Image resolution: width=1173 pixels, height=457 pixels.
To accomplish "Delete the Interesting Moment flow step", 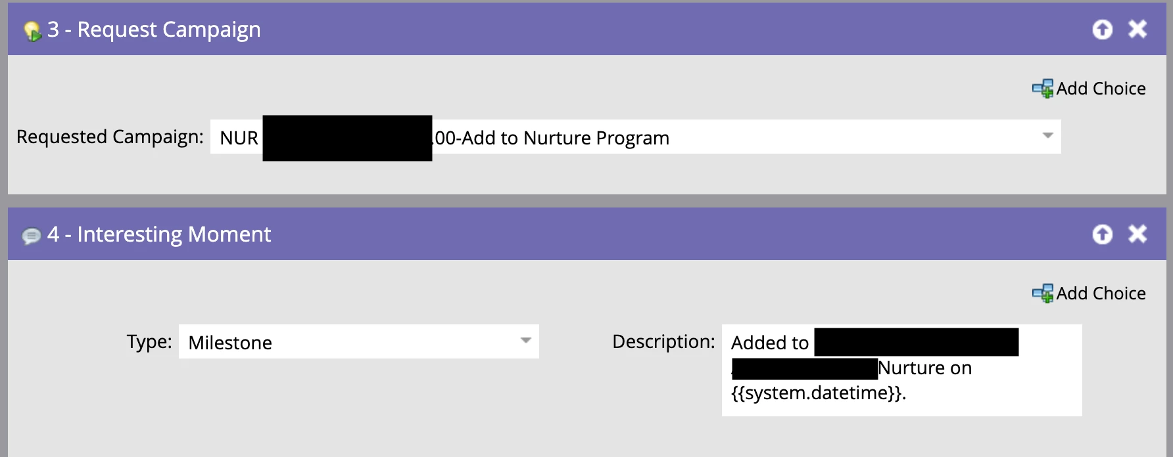I will click(x=1137, y=234).
